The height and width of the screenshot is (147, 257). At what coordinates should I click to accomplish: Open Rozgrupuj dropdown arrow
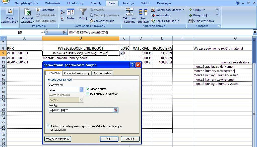coord(209,15)
